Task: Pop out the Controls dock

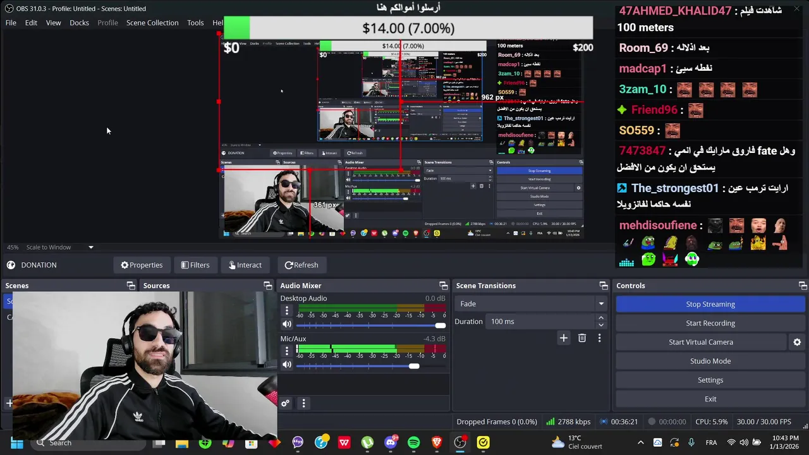Action: coord(803,286)
